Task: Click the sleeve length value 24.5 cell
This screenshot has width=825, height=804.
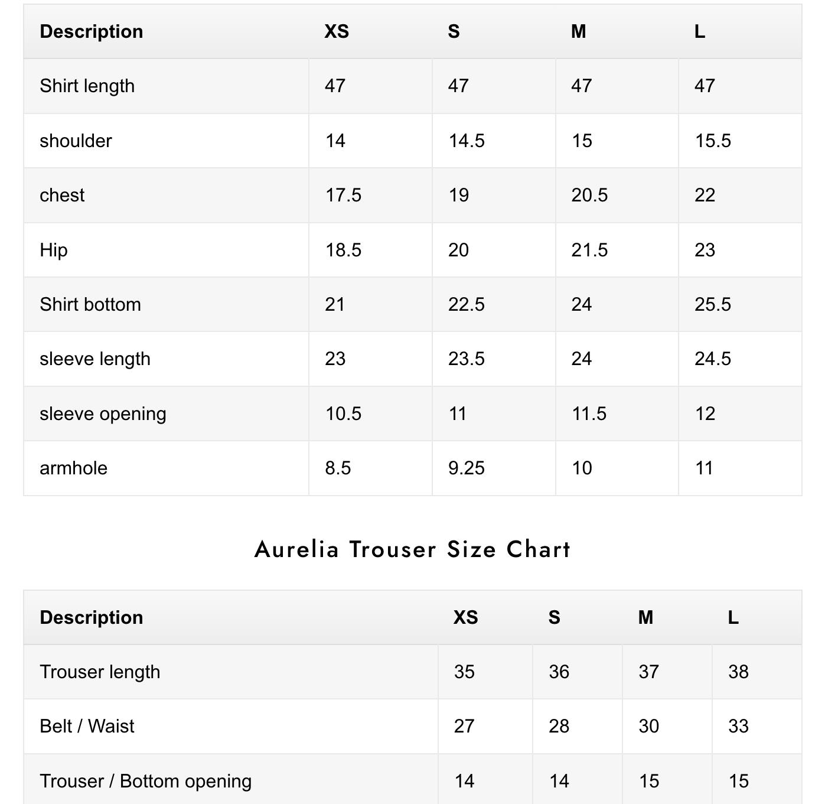Action: [x=713, y=359]
